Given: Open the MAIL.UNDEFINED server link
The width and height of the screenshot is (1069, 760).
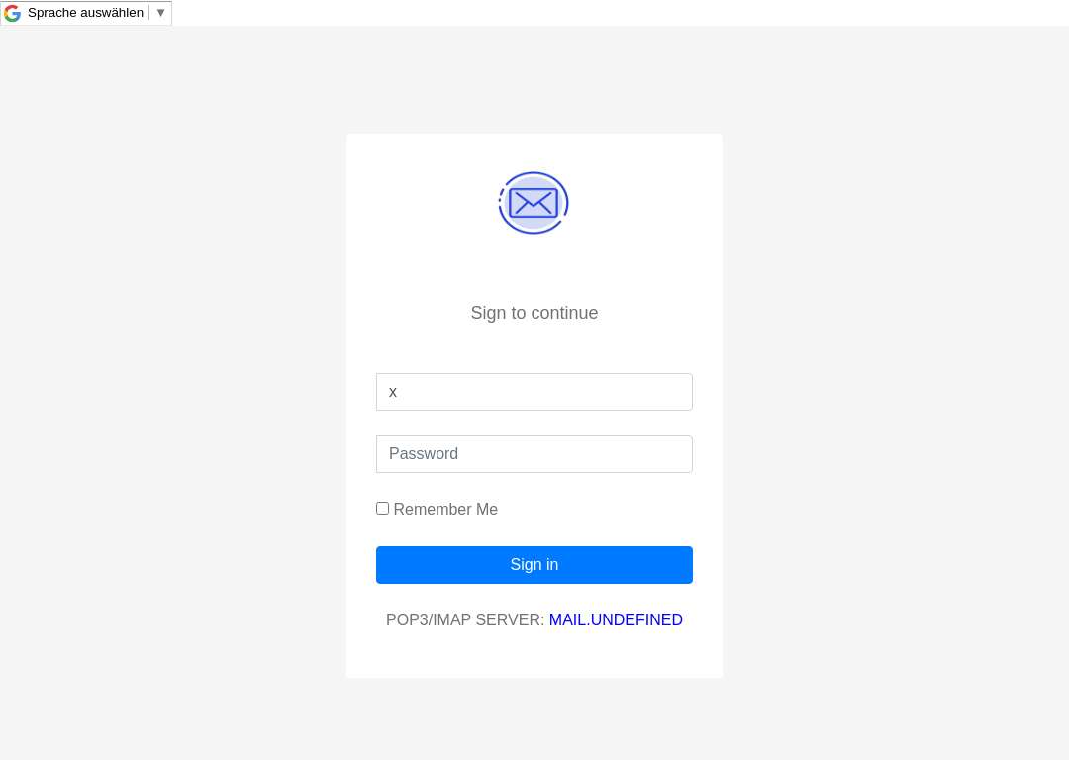Looking at the screenshot, I should point(616,619).
